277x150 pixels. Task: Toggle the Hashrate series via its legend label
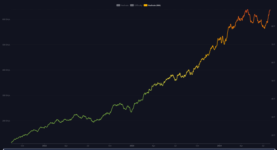(125, 5)
